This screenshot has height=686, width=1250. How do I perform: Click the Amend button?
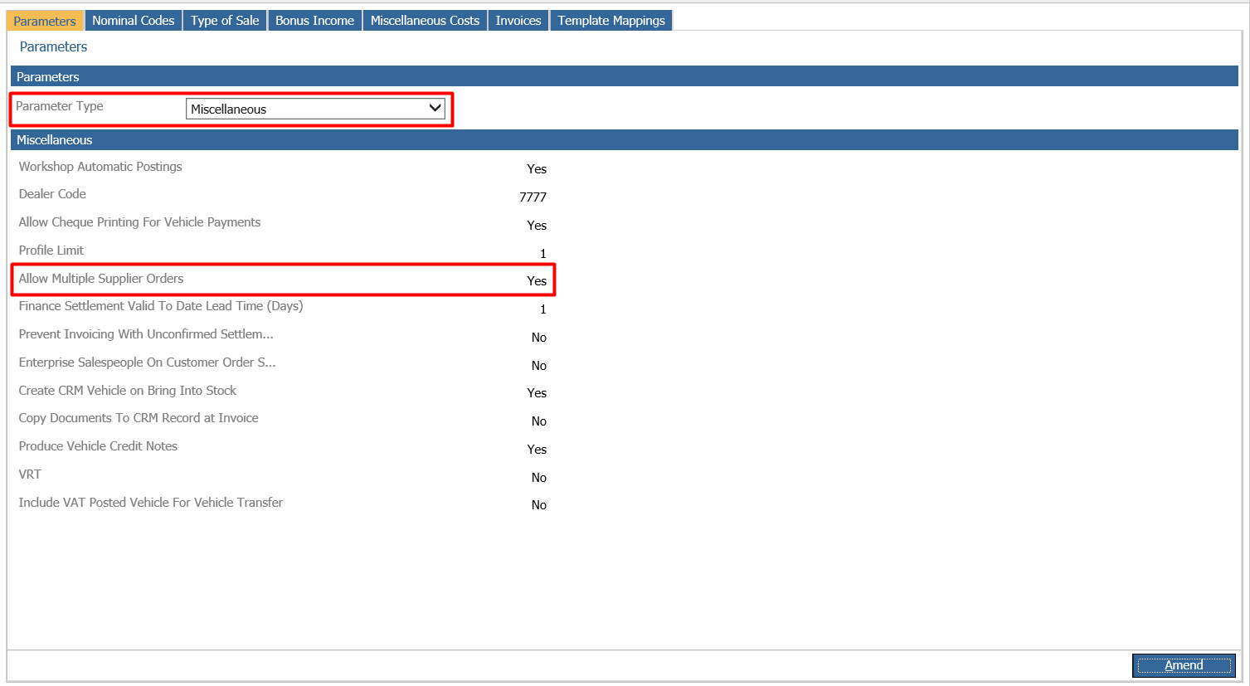pyautogui.click(x=1184, y=665)
